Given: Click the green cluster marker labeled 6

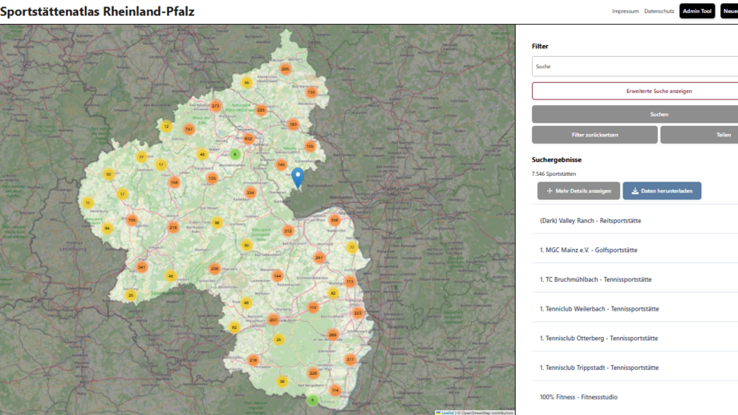Looking at the screenshot, I should click(235, 153).
